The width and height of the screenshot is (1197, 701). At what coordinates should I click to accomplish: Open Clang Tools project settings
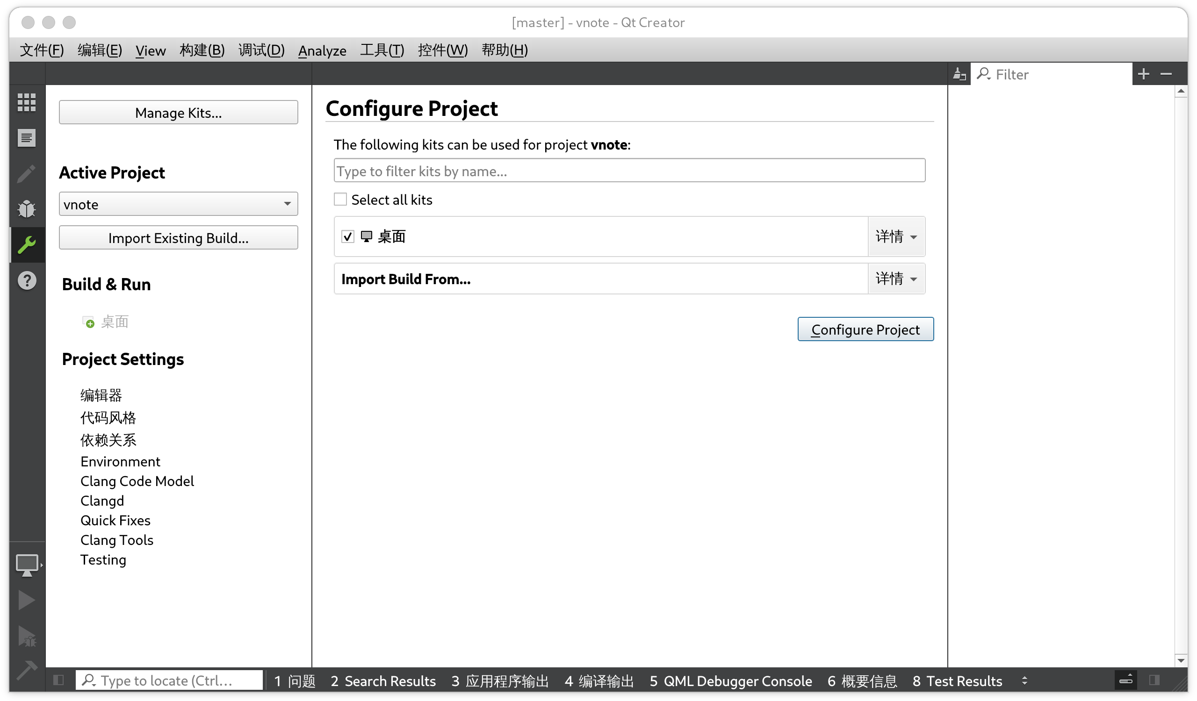click(117, 540)
